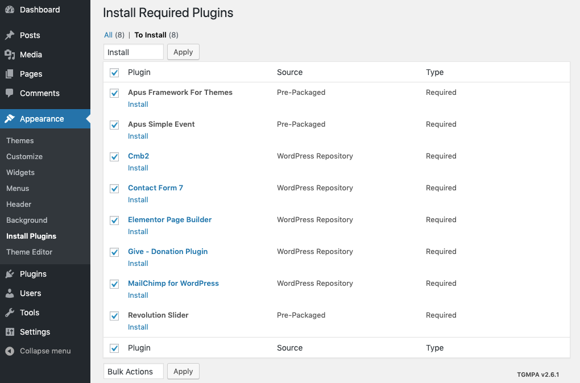Viewport: 580px width, 383px height.
Task: Click Install under Contact Form 7
Action: pyautogui.click(x=138, y=199)
